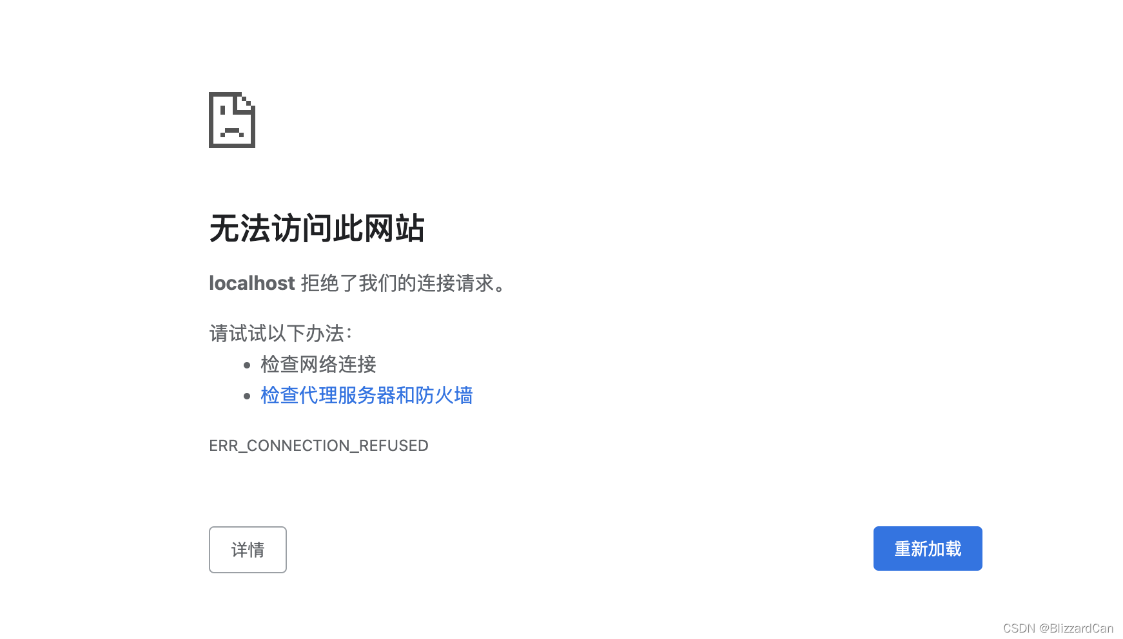The height and width of the screenshot is (639, 1123).
Task: Click the bold localhost hostname text
Action: point(252,283)
